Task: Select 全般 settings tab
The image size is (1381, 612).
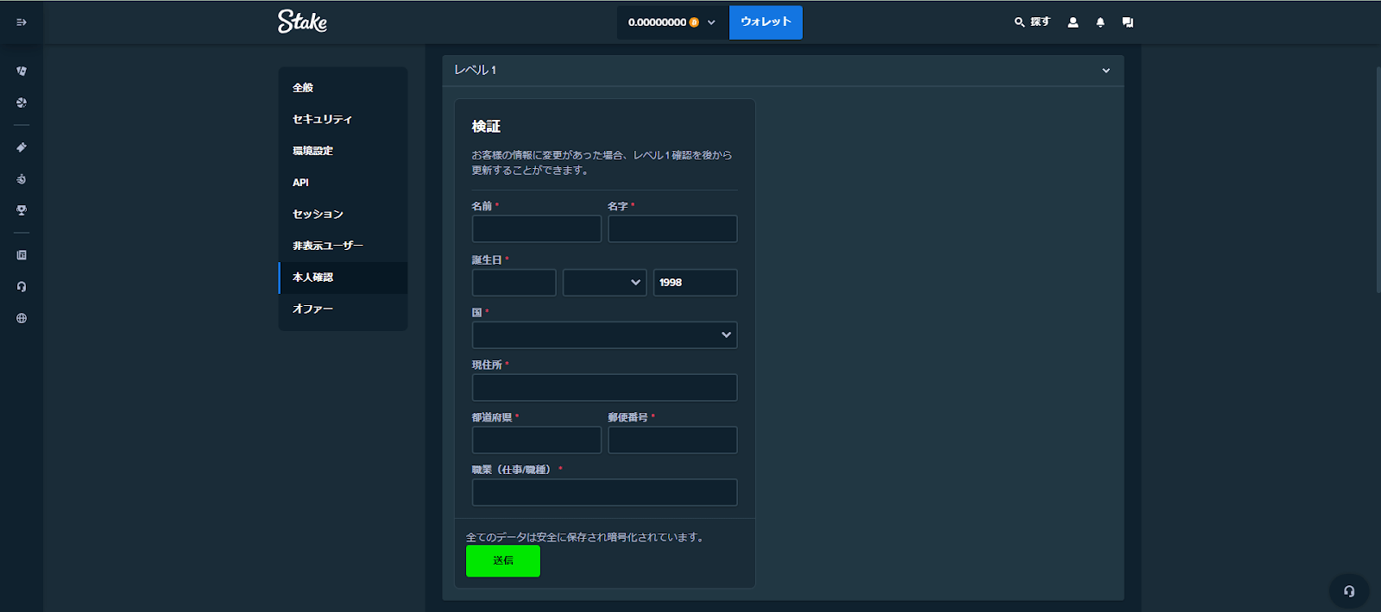Action: click(x=343, y=88)
